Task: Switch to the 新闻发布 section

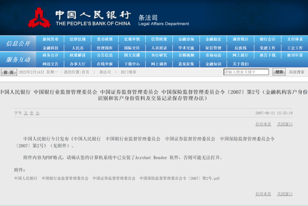Action: point(50,39)
